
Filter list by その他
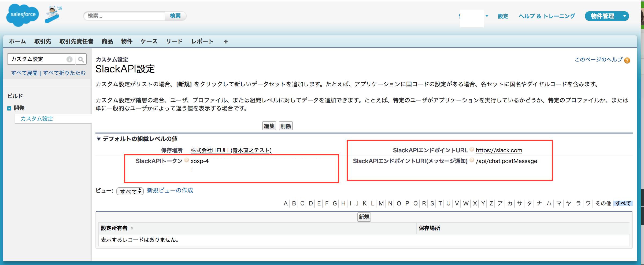click(603, 204)
